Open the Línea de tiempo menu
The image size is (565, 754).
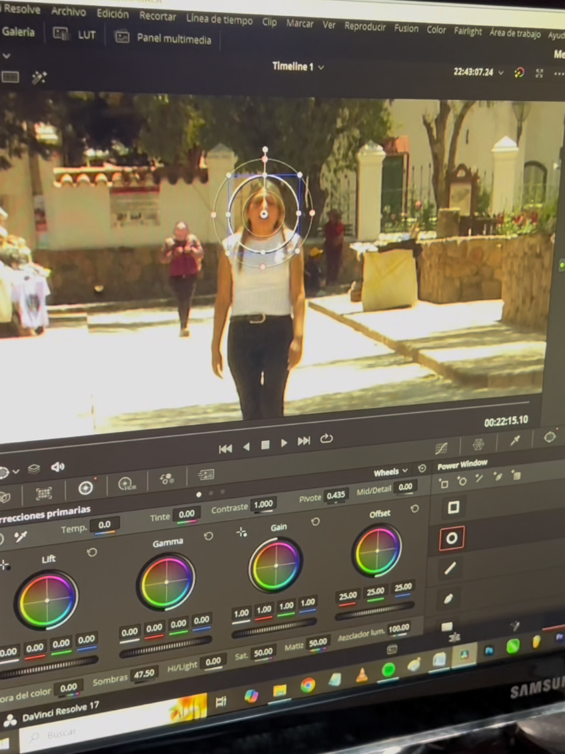(220, 20)
